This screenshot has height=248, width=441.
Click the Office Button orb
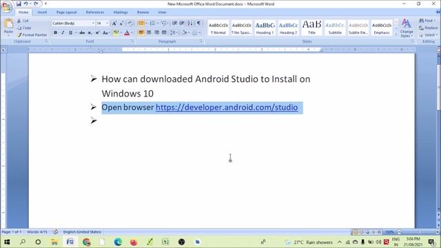point(6,7)
